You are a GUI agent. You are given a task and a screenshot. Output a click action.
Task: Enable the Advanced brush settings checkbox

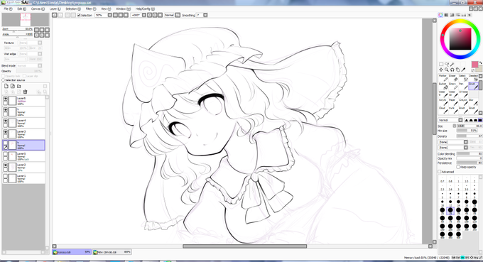point(440,172)
